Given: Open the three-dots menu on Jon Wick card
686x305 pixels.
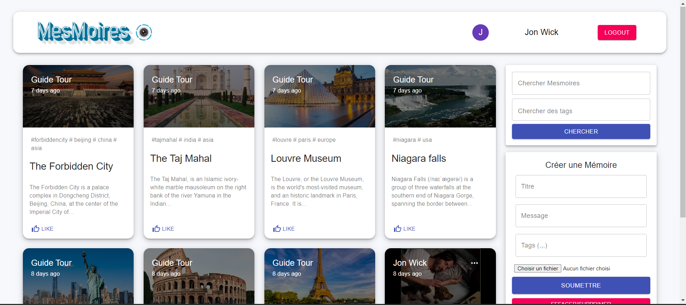Looking at the screenshot, I should 474,263.
